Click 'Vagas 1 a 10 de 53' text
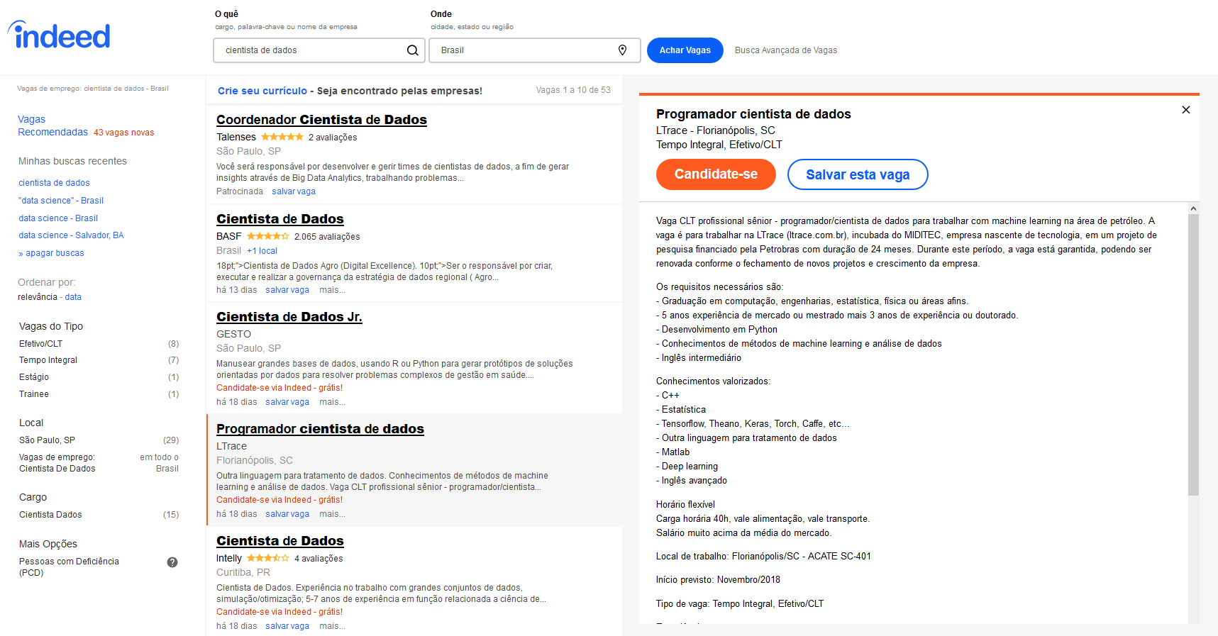This screenshot has height=636, width=1218. pos(573,90)
